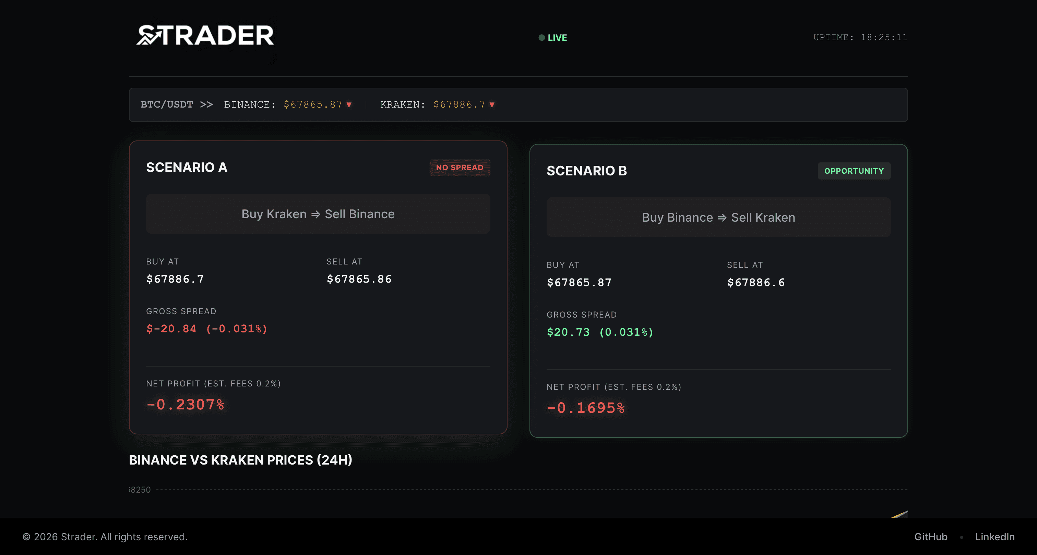Click the Scenario B heading
1037x555 pixels.
pyautogui.click(x=586, y=171)
